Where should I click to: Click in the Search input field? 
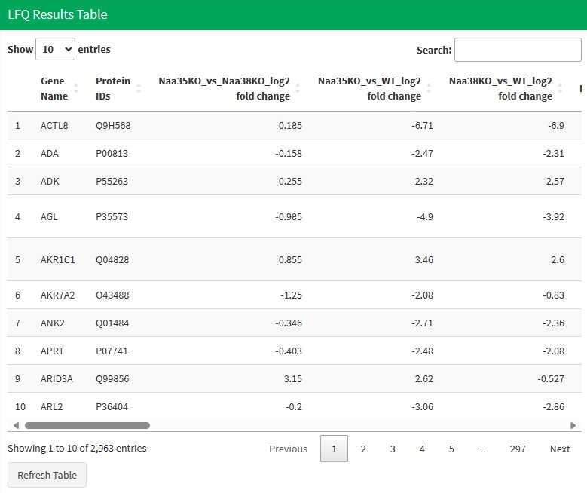pyautogui.click(x=518, y=50)
